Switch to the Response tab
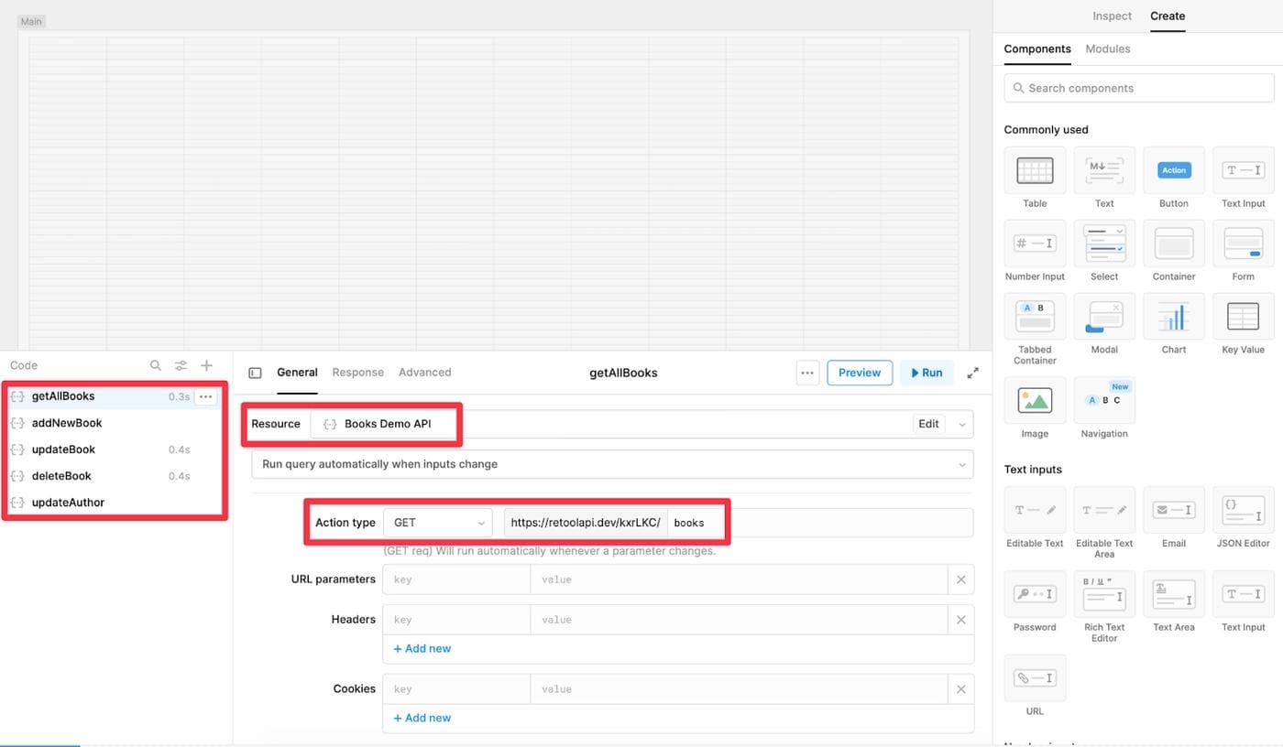The image size is (1283, 747). [x=357, y=373]
